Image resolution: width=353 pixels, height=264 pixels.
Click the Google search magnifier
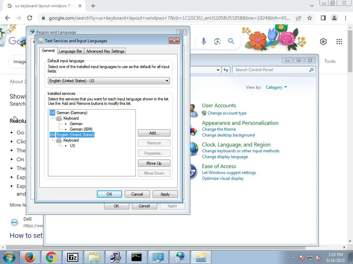click(x=231, y=41)
